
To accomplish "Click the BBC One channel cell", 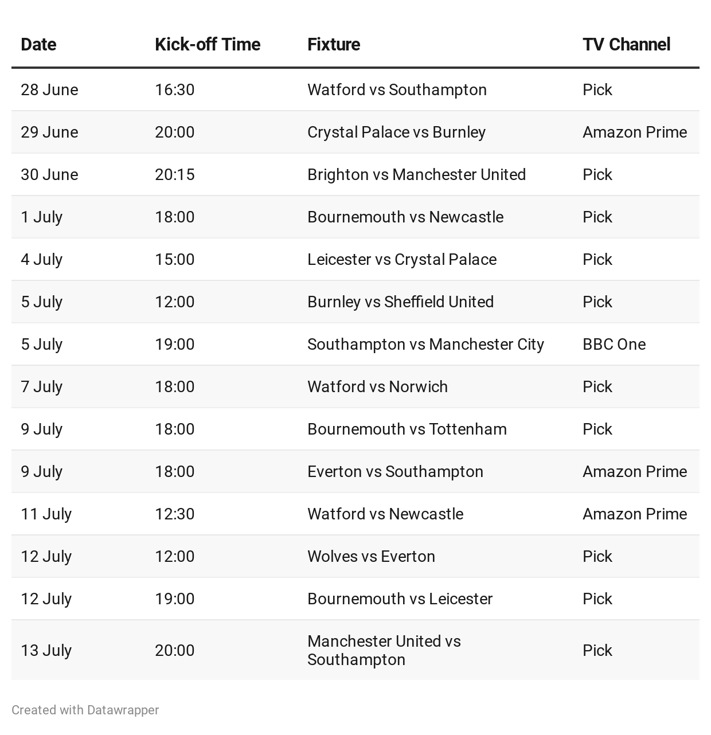I will pyautogui.click(x=614, y=344).
